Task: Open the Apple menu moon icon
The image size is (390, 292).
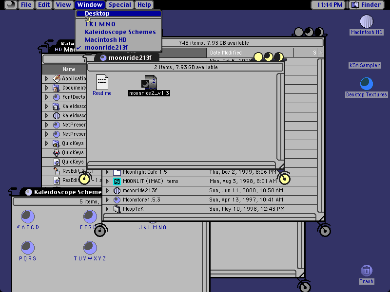Action: coord(11,5)
